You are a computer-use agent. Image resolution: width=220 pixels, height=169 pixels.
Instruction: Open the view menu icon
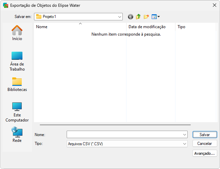(154, 17)
